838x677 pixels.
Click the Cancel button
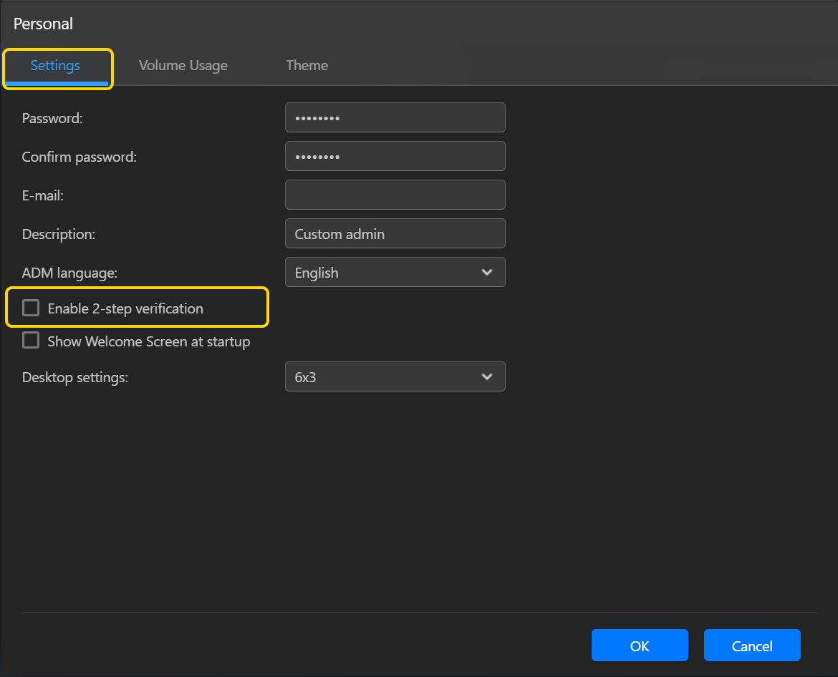pyautogui.click(x=752, y=645)
